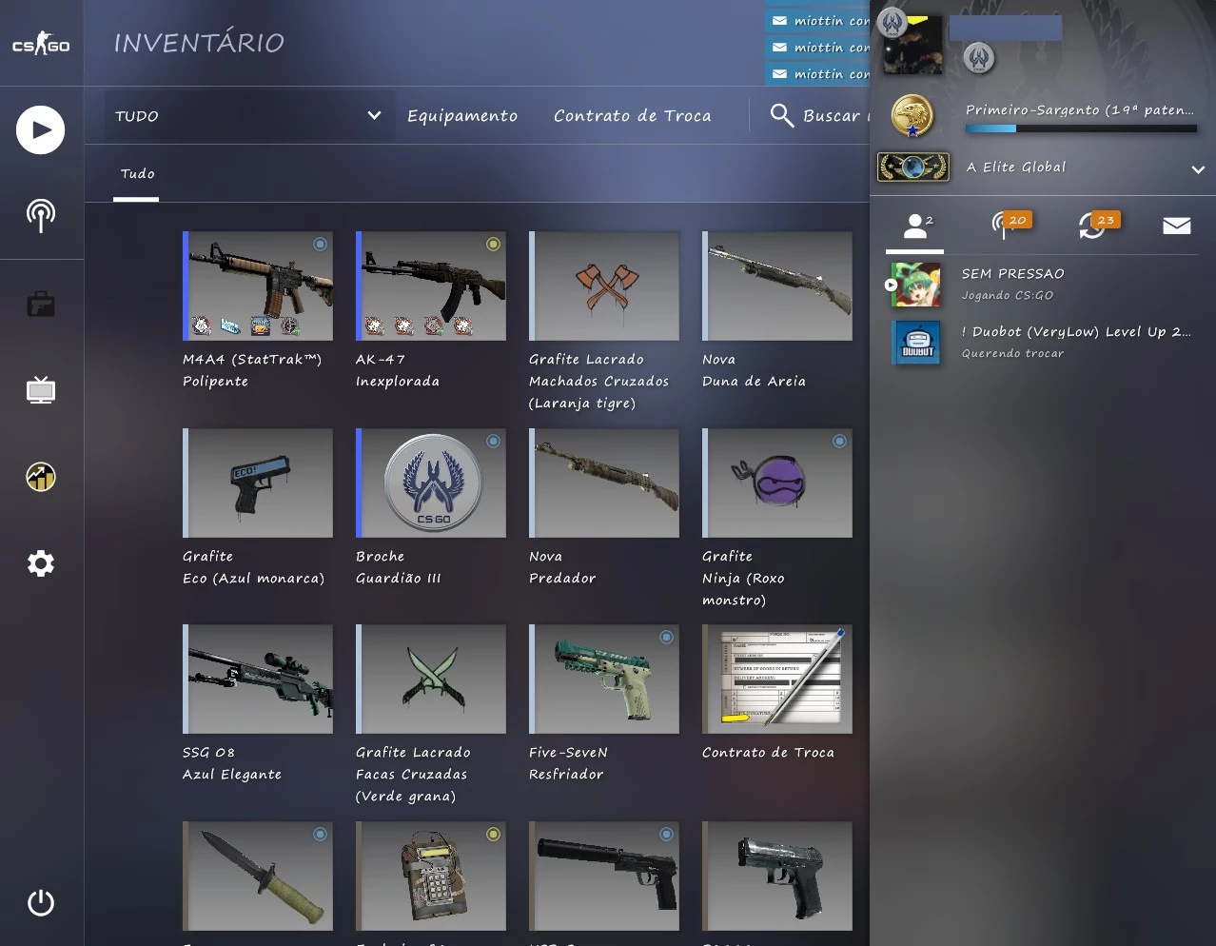Select the Tudo tab

click(137, 174)
